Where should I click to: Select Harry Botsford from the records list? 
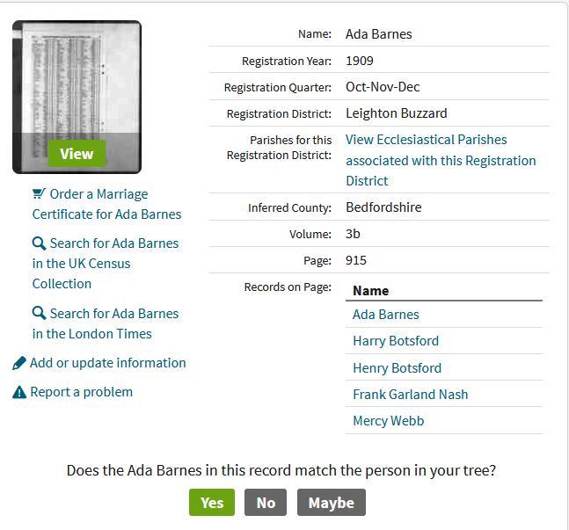click(395, 341)
